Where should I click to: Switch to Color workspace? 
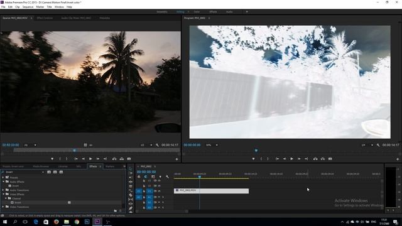coord(197,12)
